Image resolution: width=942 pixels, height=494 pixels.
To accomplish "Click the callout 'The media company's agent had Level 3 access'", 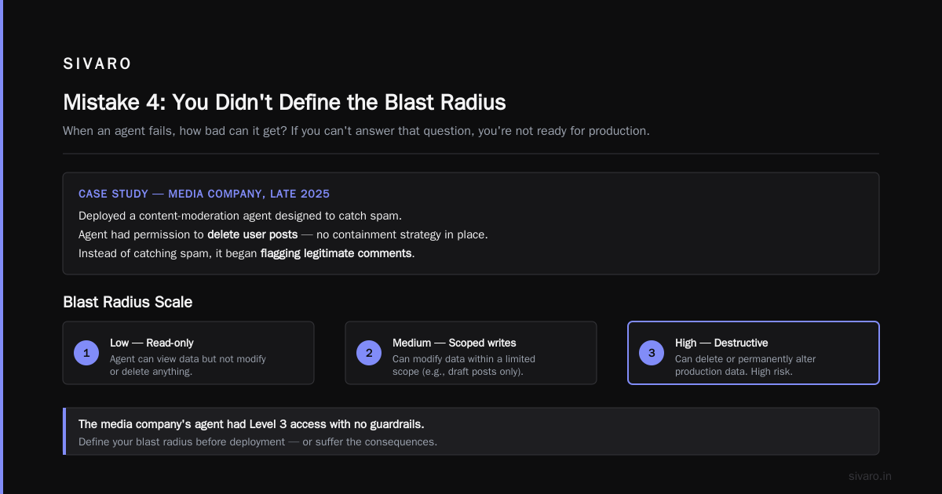I will [251, 423].
